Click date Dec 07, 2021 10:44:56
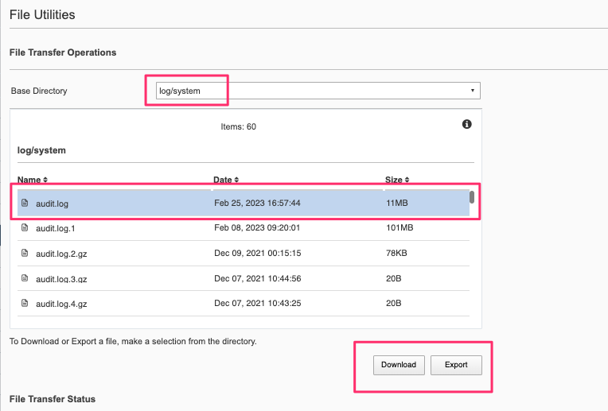 (x=258, y=278)
